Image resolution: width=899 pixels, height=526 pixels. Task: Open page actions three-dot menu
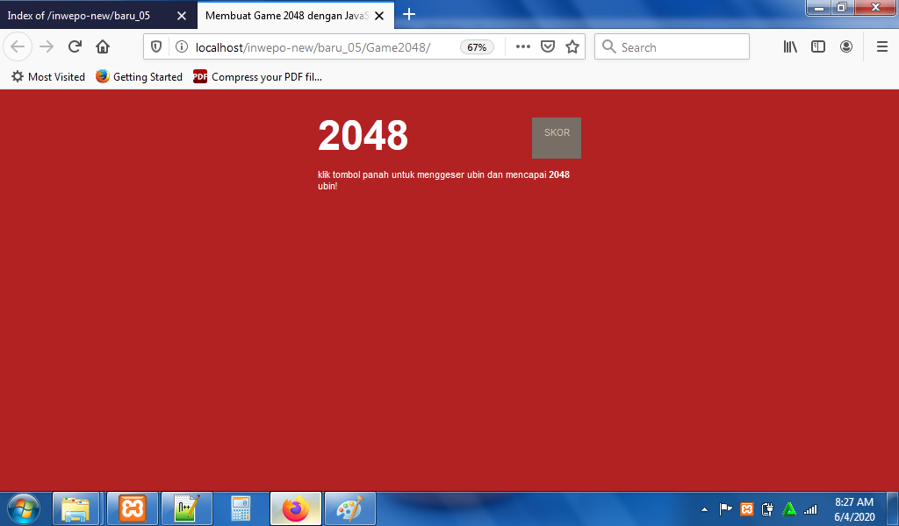click(523, 47)
